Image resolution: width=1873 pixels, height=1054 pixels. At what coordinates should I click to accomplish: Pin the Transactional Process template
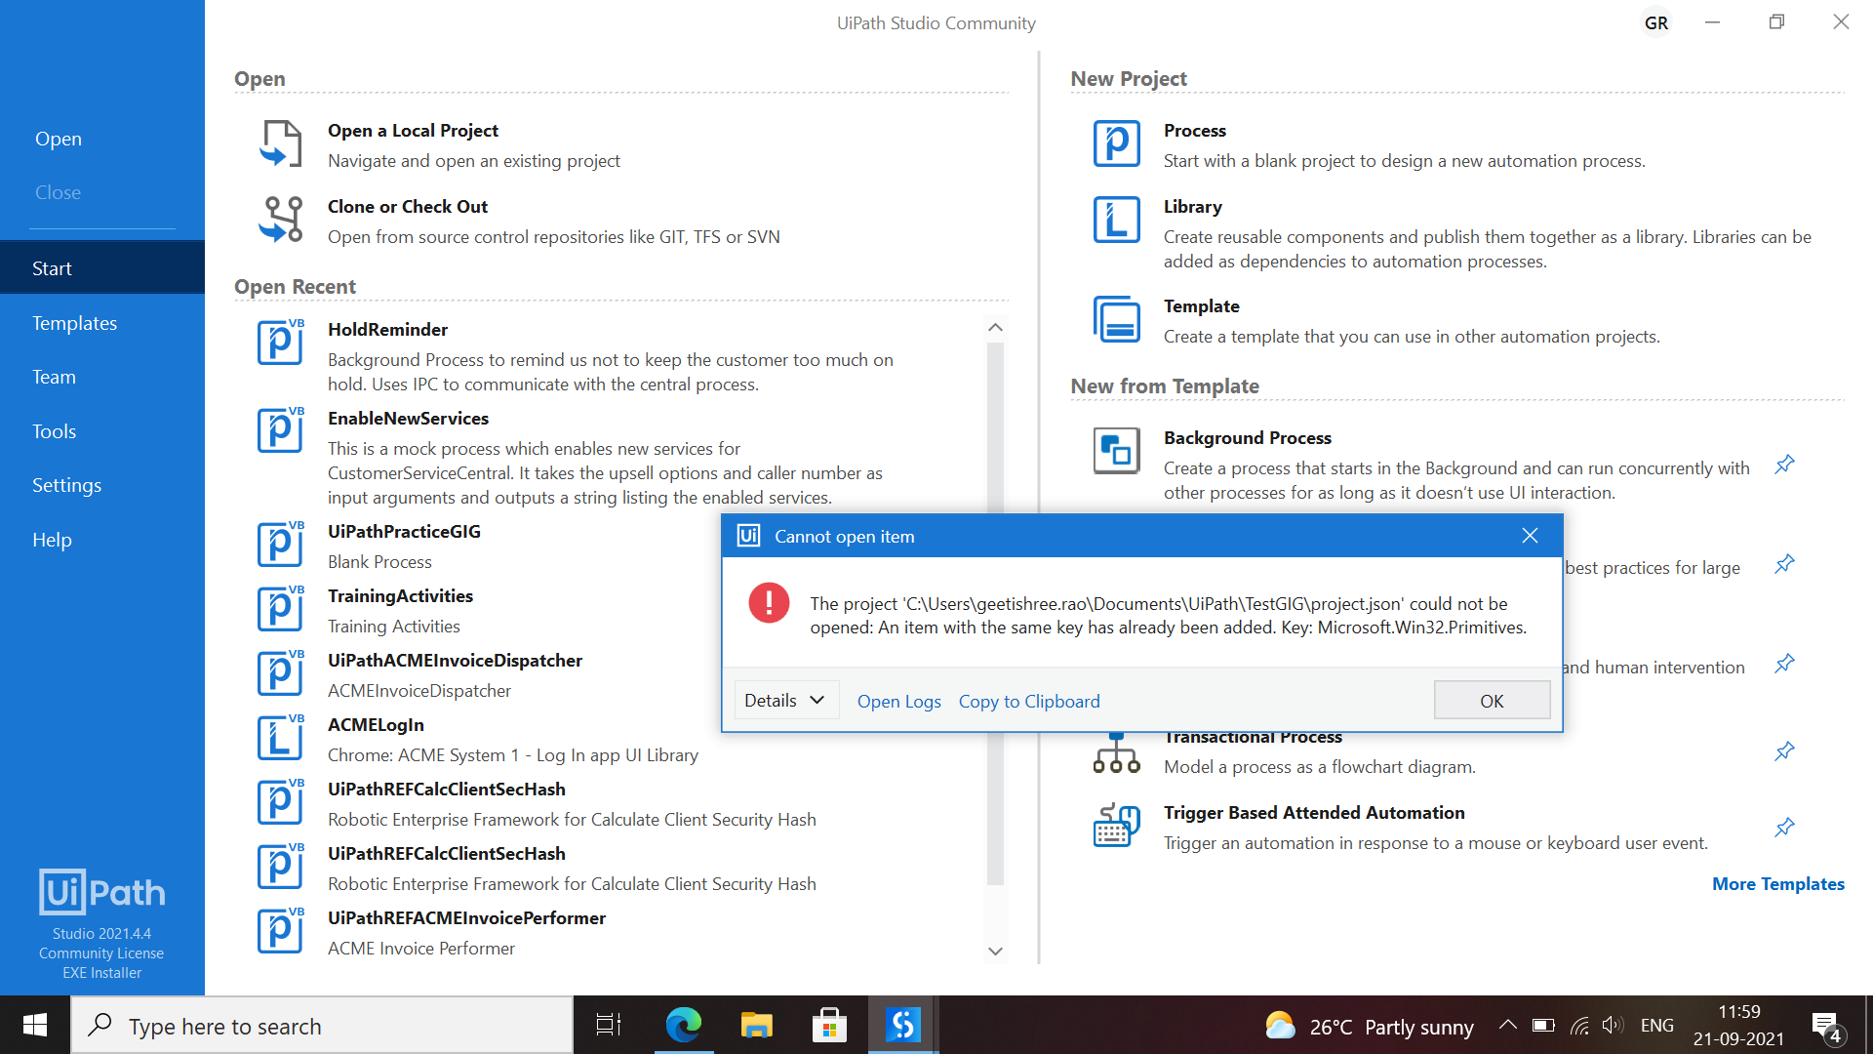(1784, 751)
